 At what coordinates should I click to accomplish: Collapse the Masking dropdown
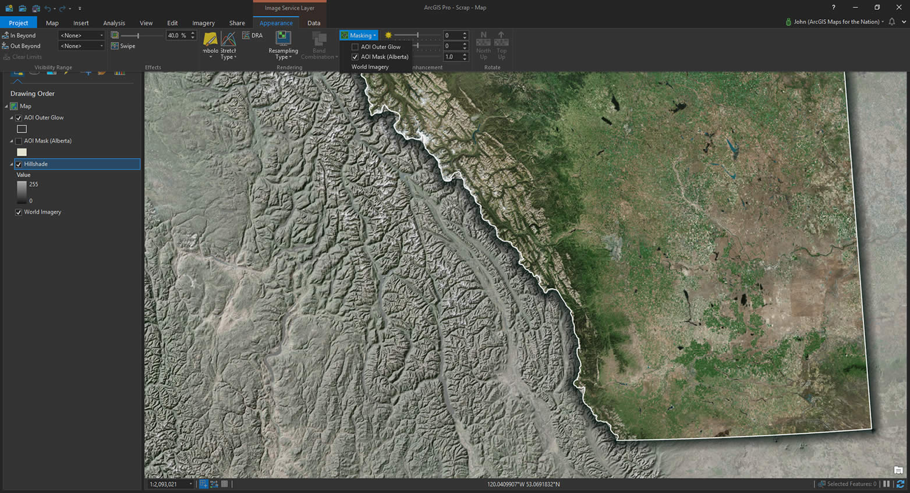pyautogui.click(x=359, y=36)
